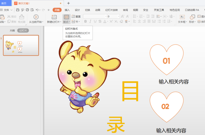The image size is (205, 135).
Task: Switch to the Transitions (切换) tab
Action: (x=87, y=10)
